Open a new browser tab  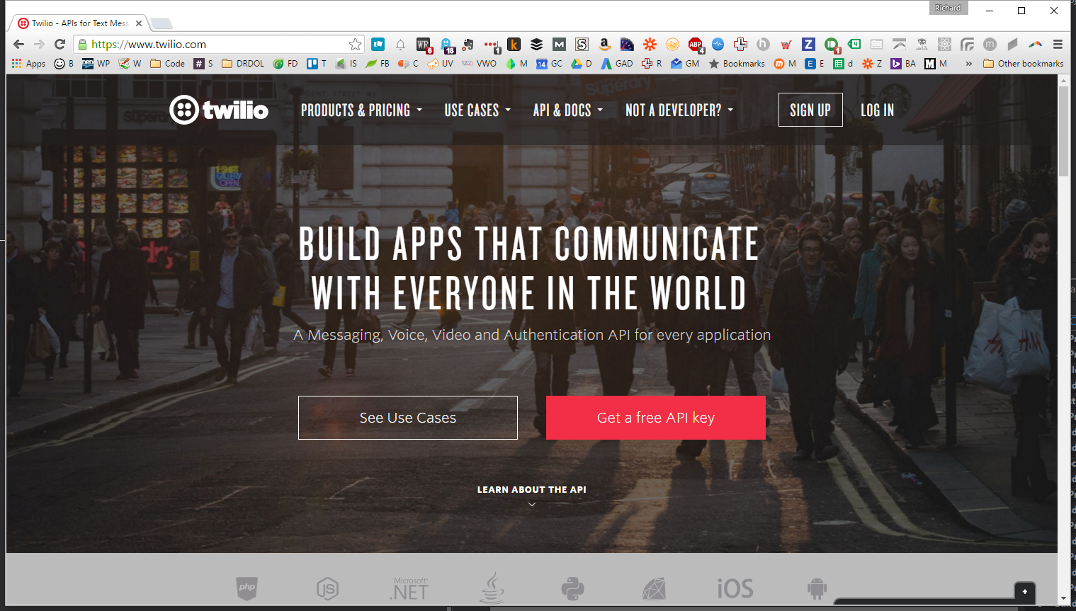162,23
